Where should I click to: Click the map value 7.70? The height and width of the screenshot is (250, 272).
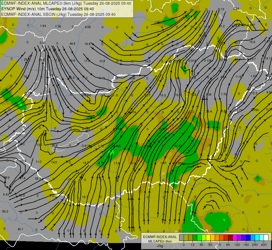point(224,94)
